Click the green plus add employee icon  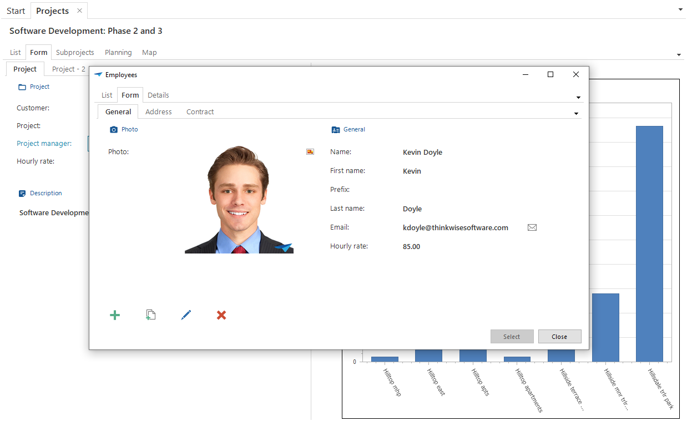[115, 315]
